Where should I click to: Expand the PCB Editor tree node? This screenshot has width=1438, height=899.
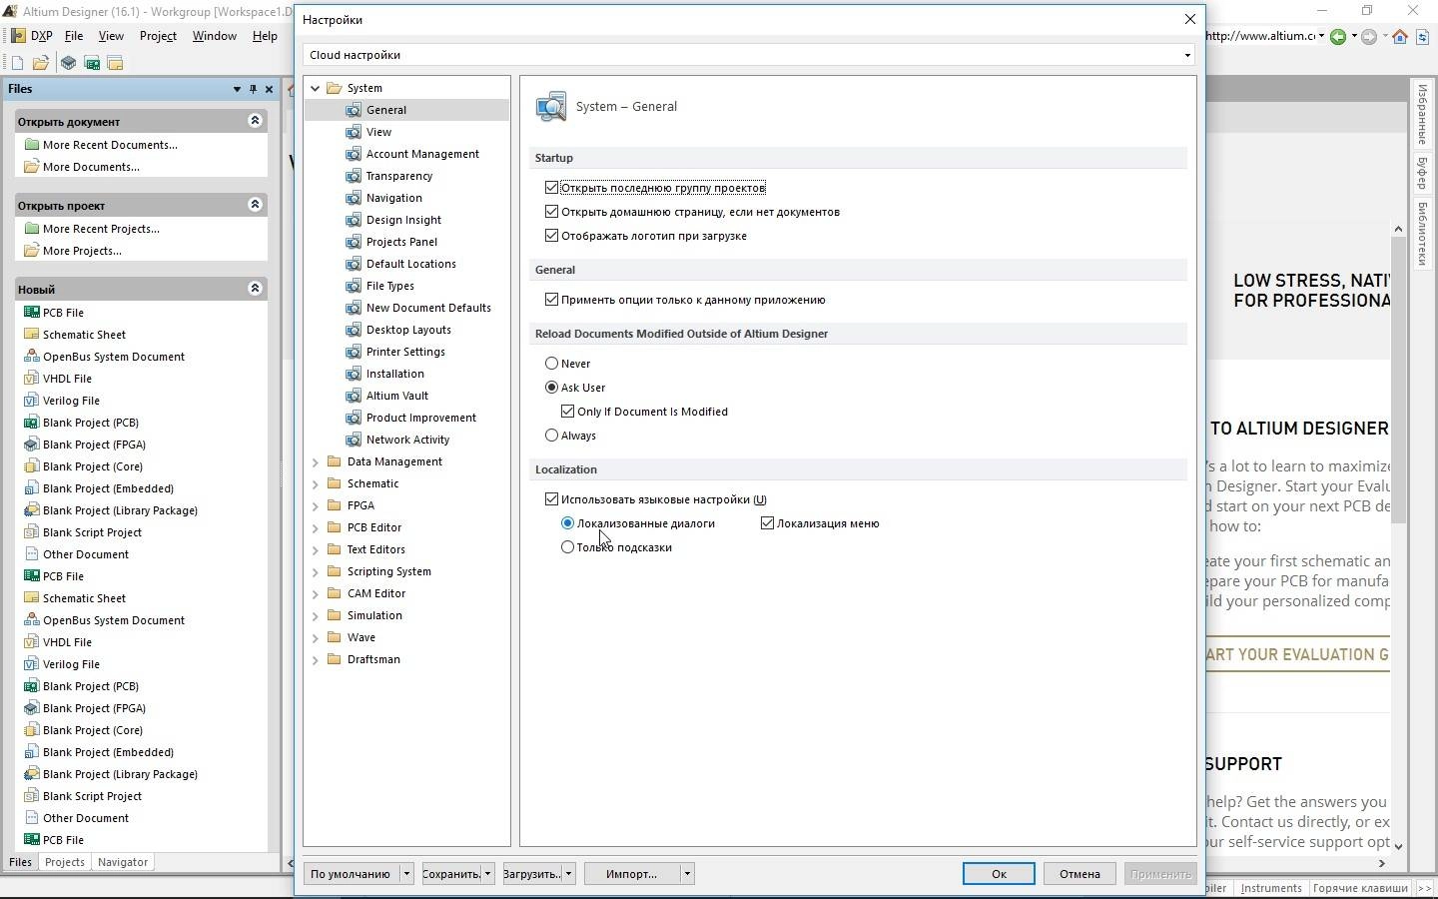coord(316,527)
